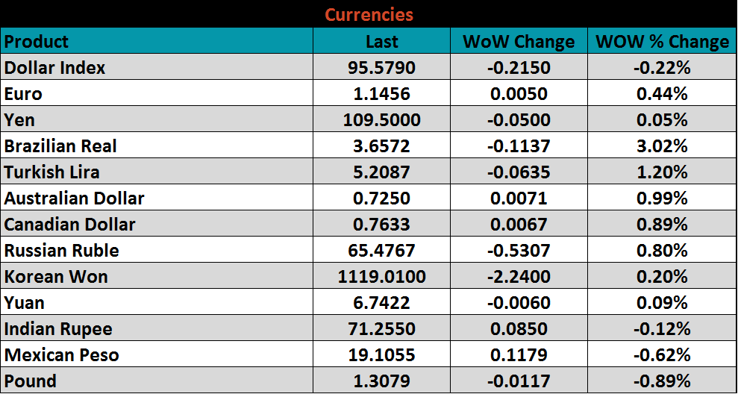
Task: Select the Dollar Index row label
Action: [x=55, y=68]
